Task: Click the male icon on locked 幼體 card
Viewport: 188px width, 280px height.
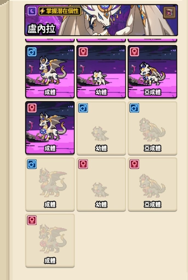Action: point(83,108)
